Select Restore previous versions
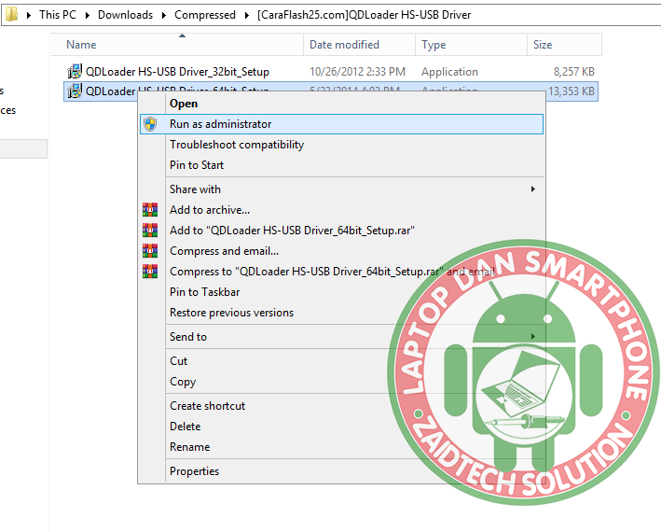Viewport: 661px width, 532px height. 341,313
